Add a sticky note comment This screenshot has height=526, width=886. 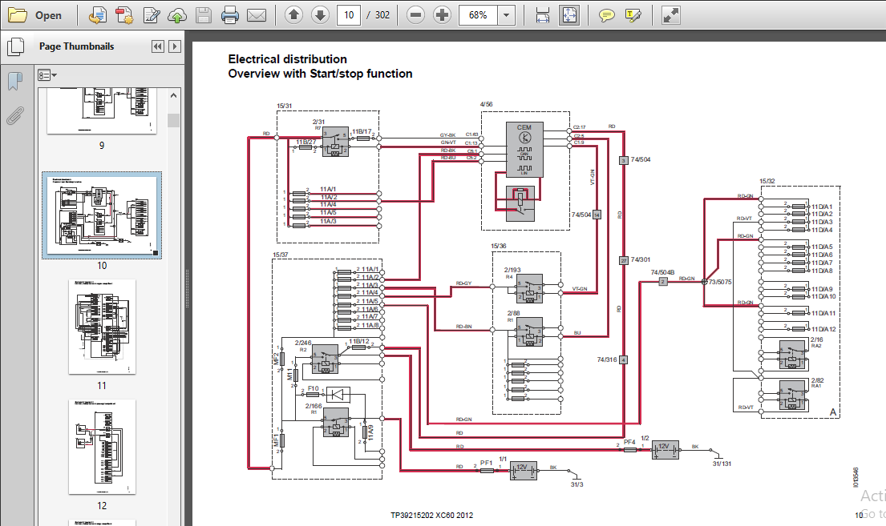[606, 15]
